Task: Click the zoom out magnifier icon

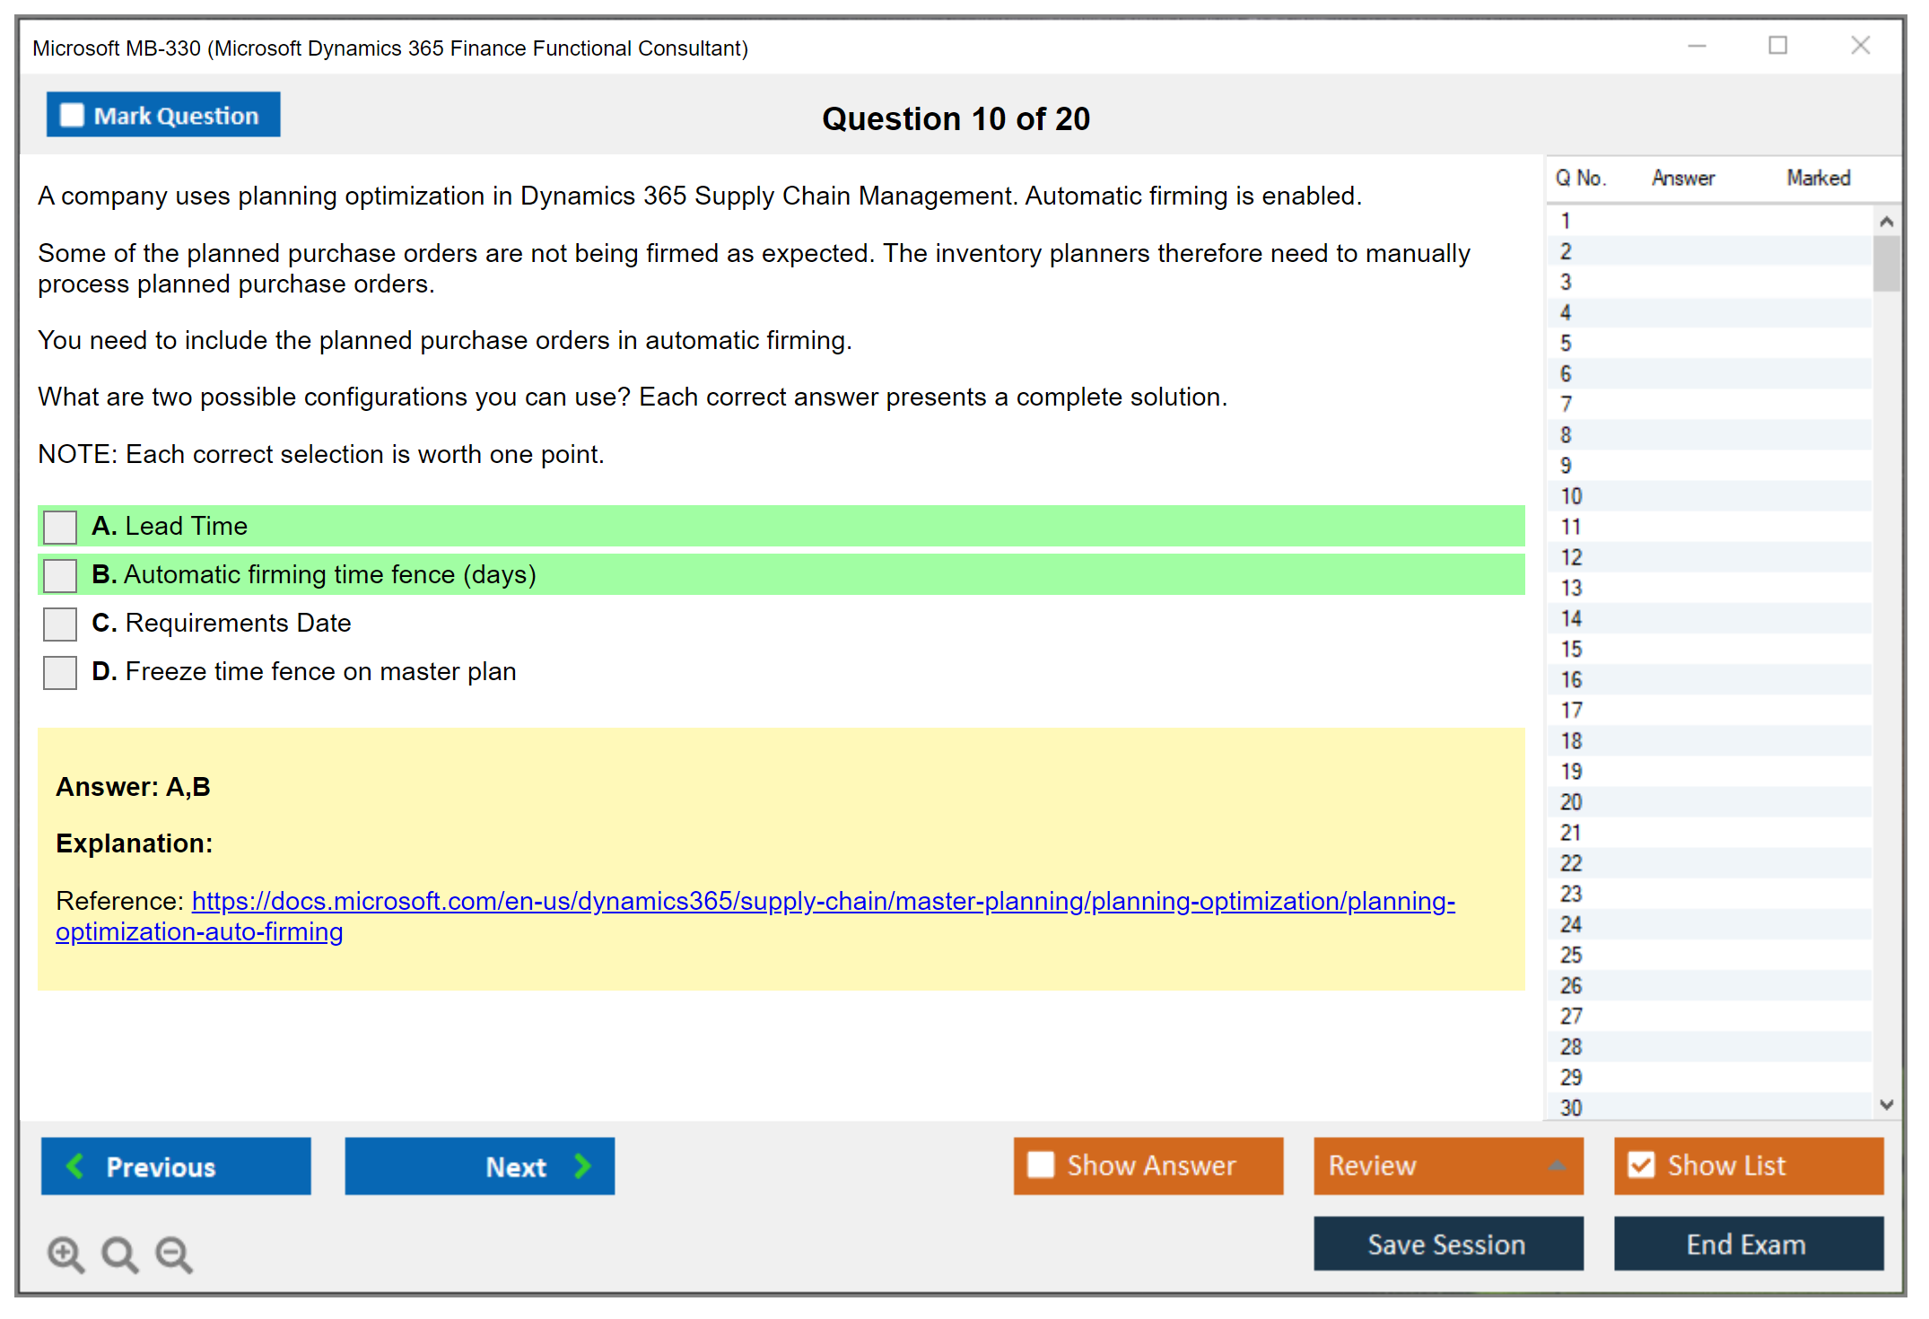Action: 173,1253
